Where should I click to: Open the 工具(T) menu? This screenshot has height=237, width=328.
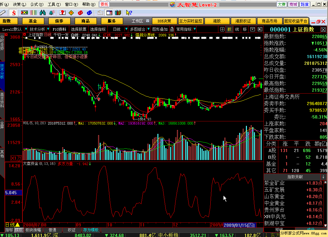click(x=54, y=4)
